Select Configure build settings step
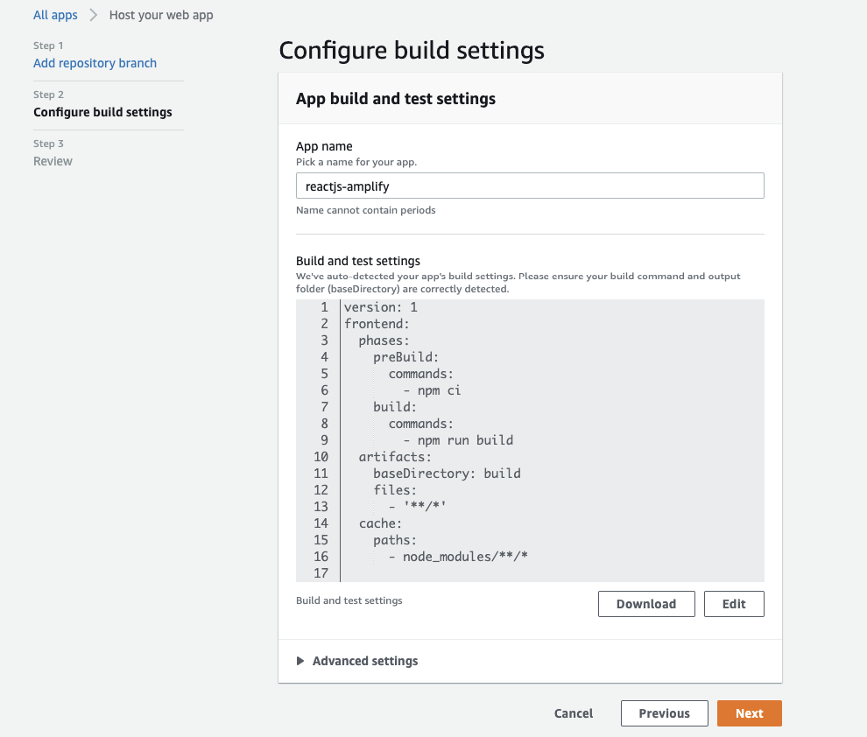The width and height of the screenshot is (867, 737). 102,112
